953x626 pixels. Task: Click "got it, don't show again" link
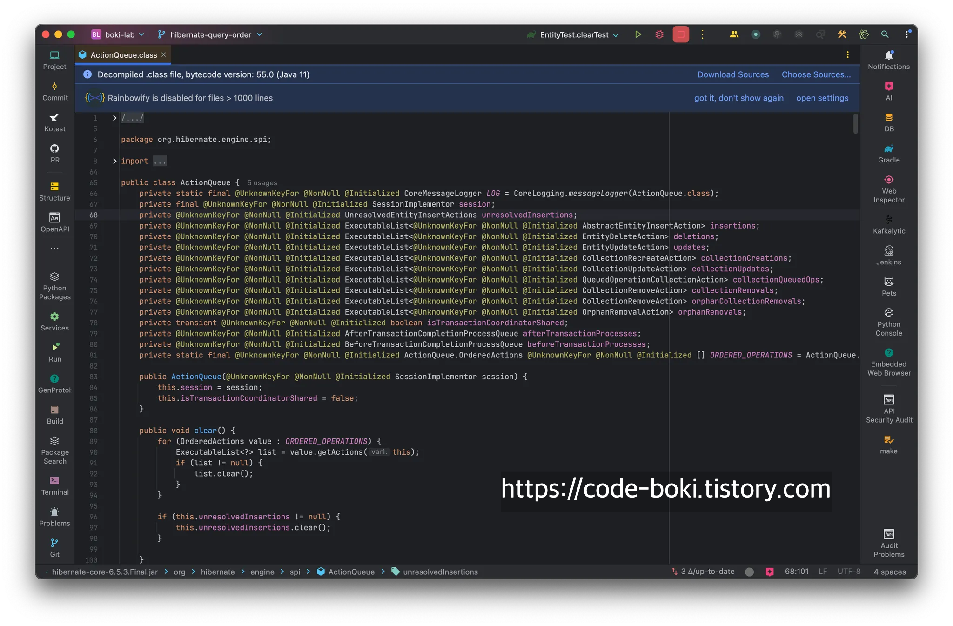click(738, 98)
